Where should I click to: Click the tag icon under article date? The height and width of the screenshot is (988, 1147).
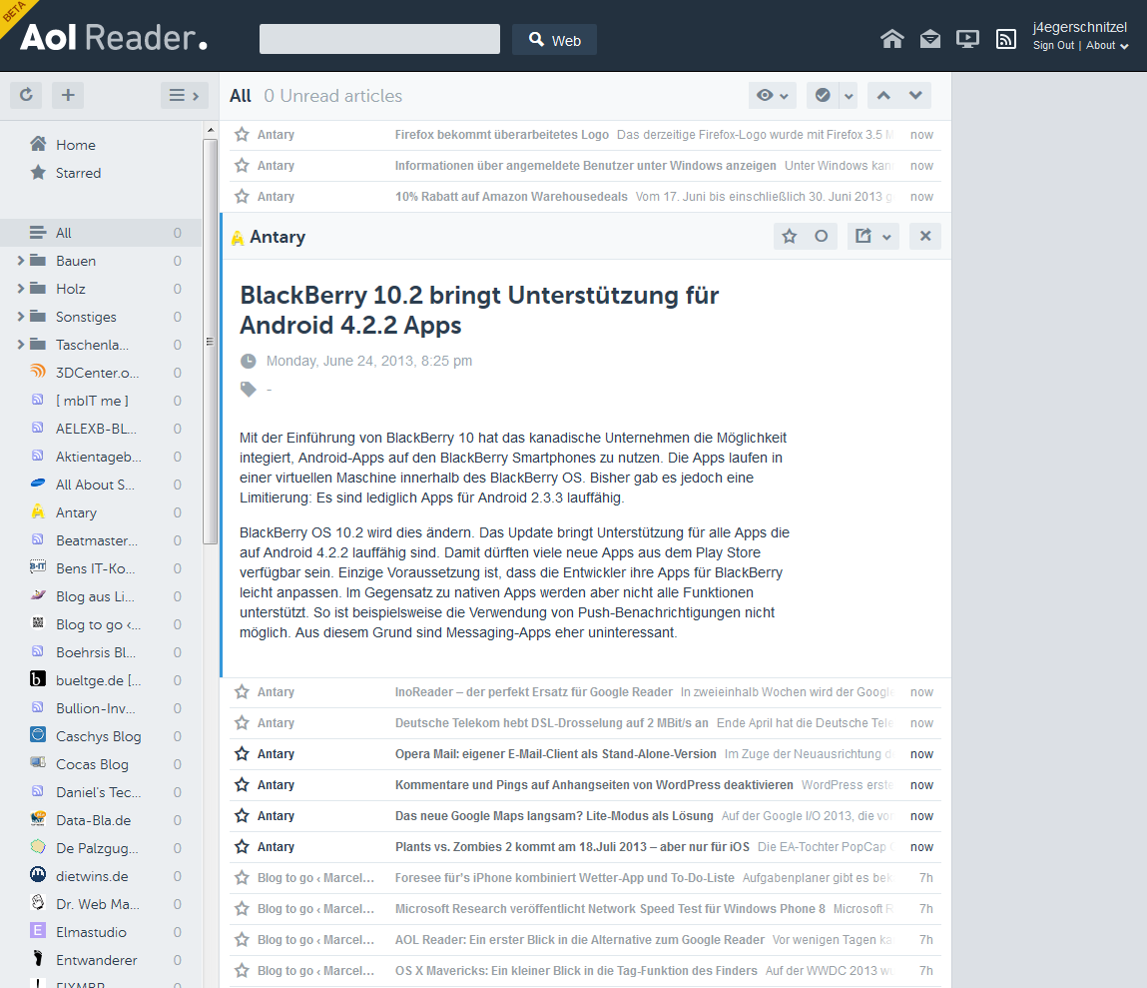249,390
